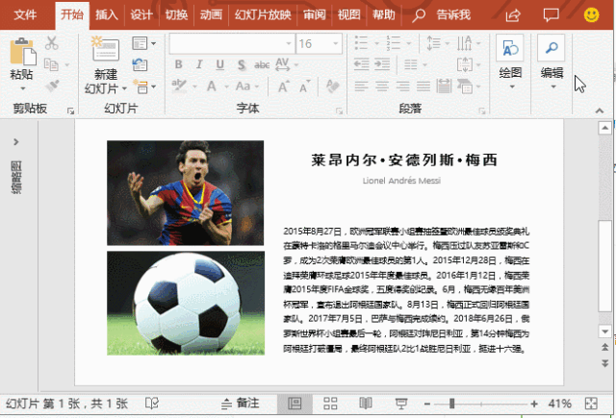Open the 审阅 review tab
This screenshot has width=616, height=418.
click(x=315, y=15)
